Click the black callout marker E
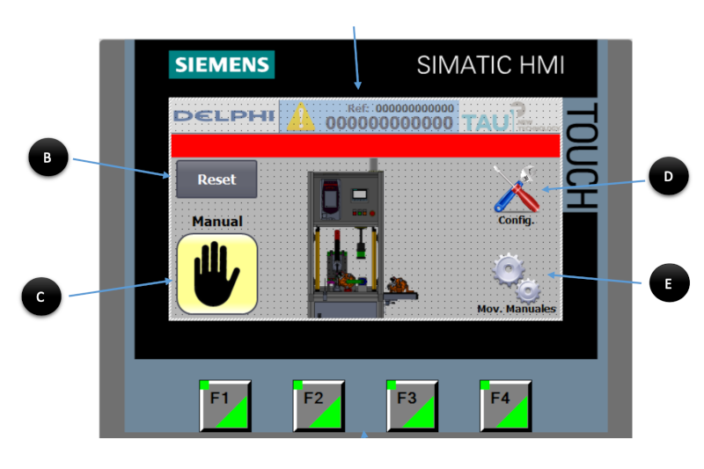The image size is (704, 469). [x=668, y=282]
